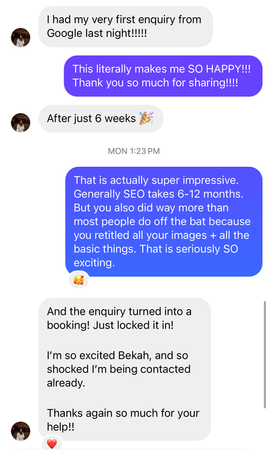Click "Thanks again so much for your" text
Image resolution: width=268 pixels, height=450 pixels.
123,413
